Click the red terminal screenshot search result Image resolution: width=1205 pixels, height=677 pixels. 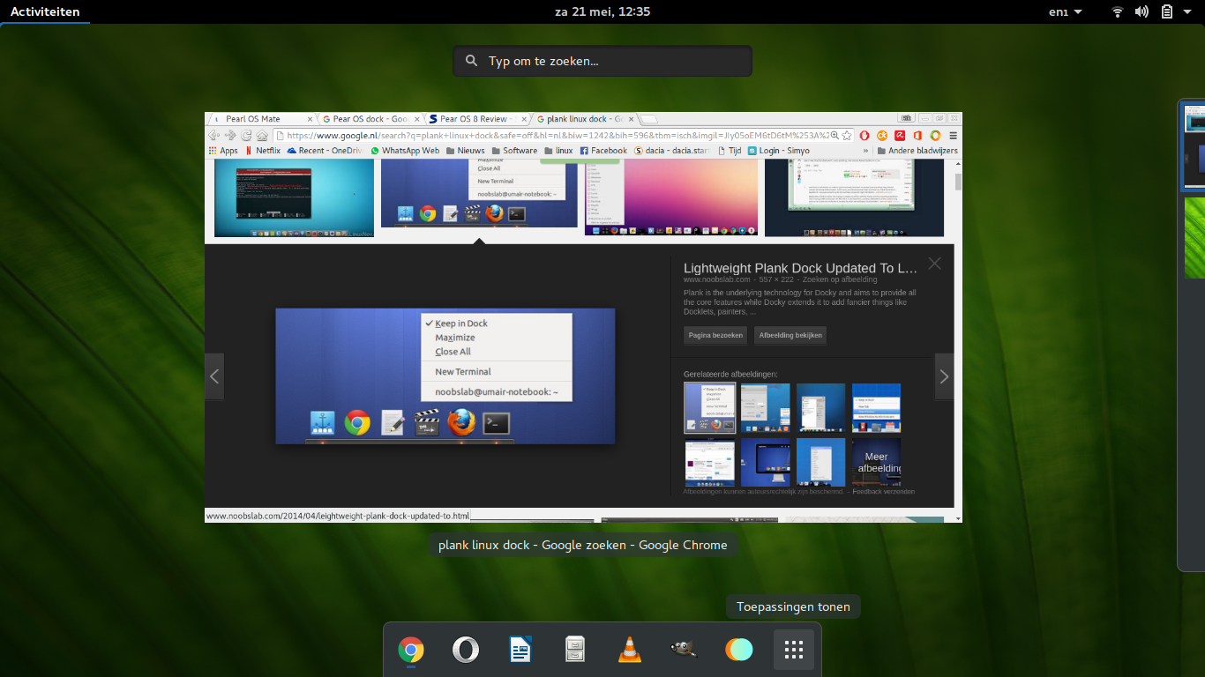[294, 199]
